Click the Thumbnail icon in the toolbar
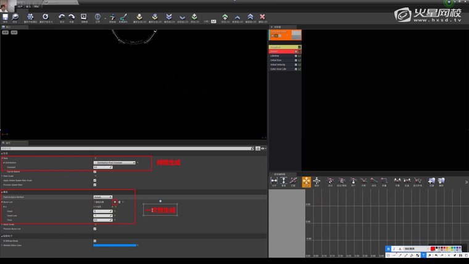This screenshot has width=469, height=264. [85, 18]
